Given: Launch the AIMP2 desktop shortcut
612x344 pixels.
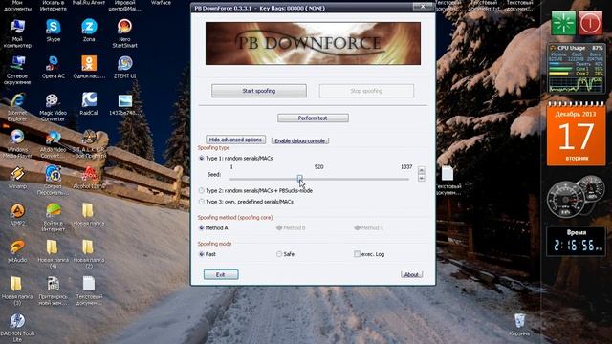Looking at the screenshot, I should coord(17,214).
